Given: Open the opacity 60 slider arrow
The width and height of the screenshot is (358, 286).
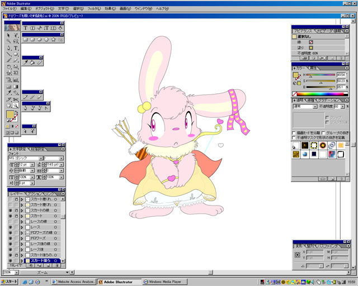Looking at the screenshot, I should [x=342, y=107].
